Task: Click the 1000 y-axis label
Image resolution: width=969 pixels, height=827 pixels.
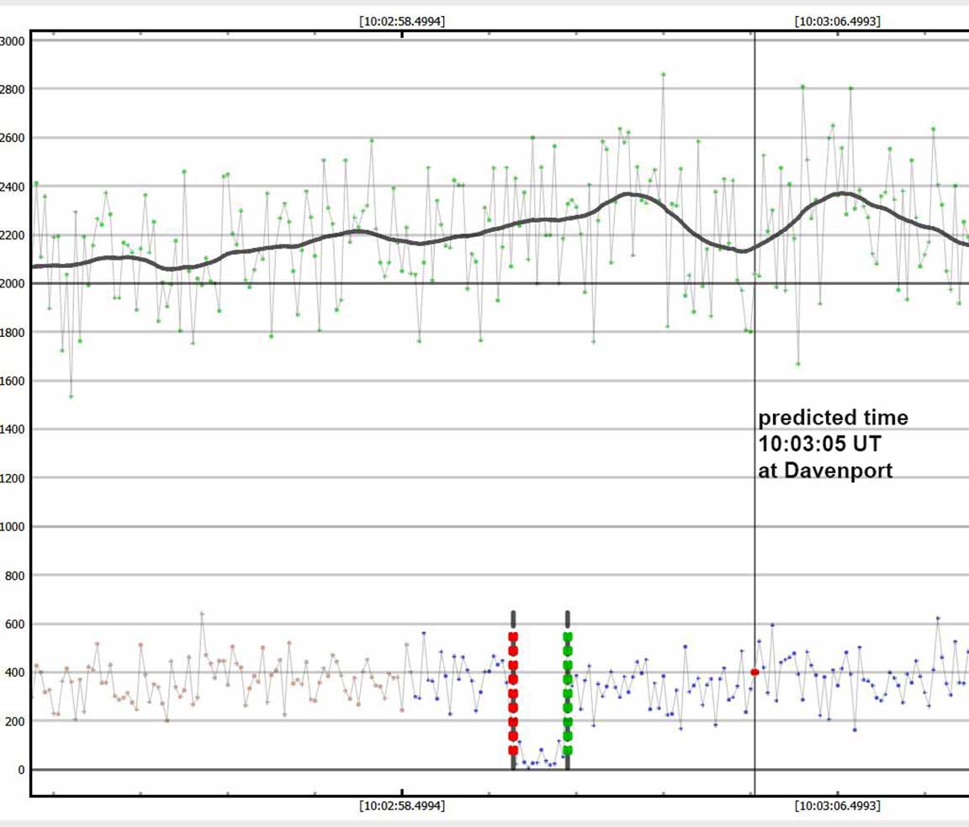Action: point(13,527)
